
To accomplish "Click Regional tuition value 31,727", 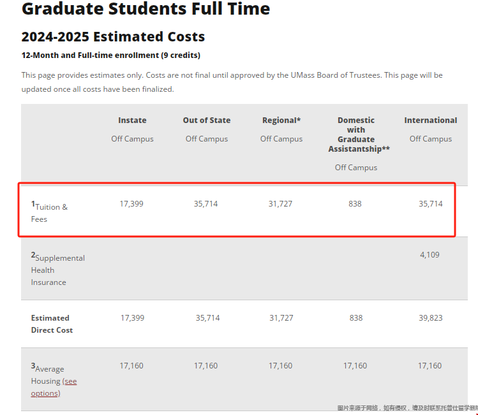I will pos(280,204).
